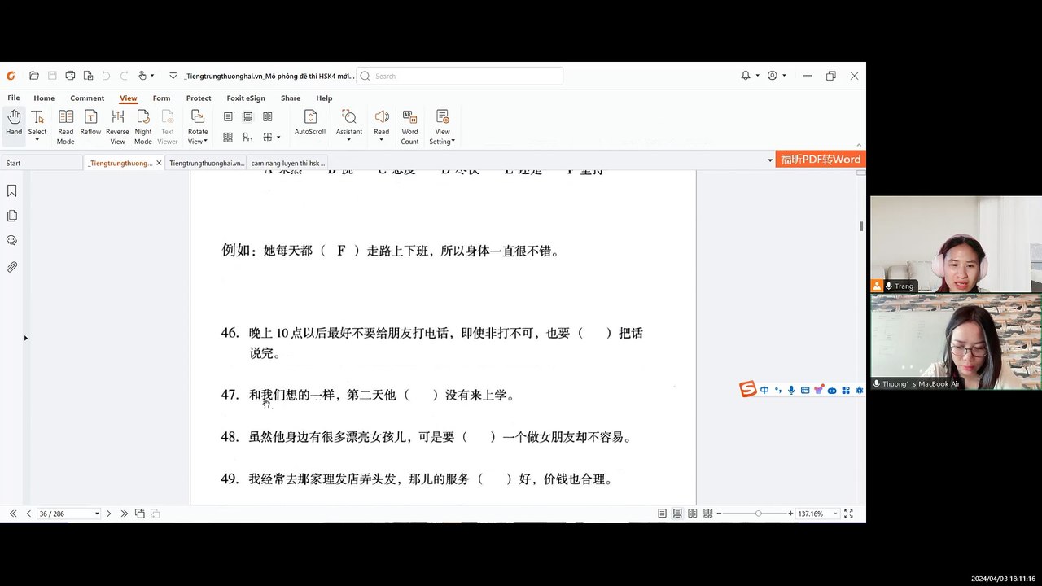Screen dimensions: 1042x586
Task: Click the status bar continuous facing view
Action: (708, 514)
